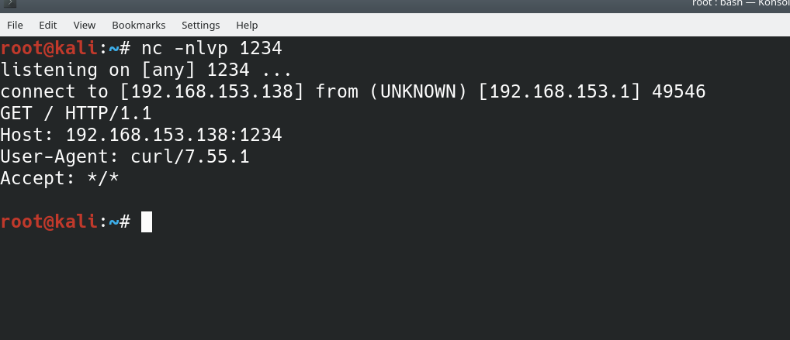Click the 'Accept: */*' header line
The width and height of the screenshot is (790, 340).
click(x=59, y=178)
